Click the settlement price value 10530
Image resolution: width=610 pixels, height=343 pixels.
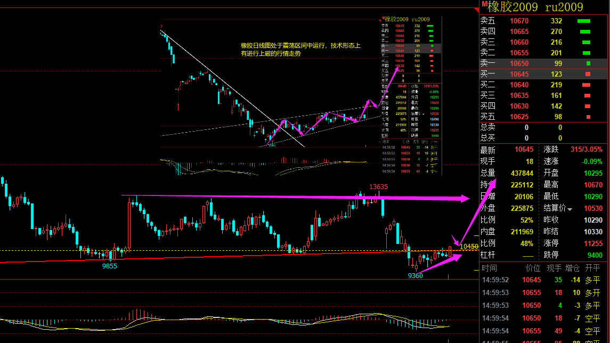coord(593,208)
